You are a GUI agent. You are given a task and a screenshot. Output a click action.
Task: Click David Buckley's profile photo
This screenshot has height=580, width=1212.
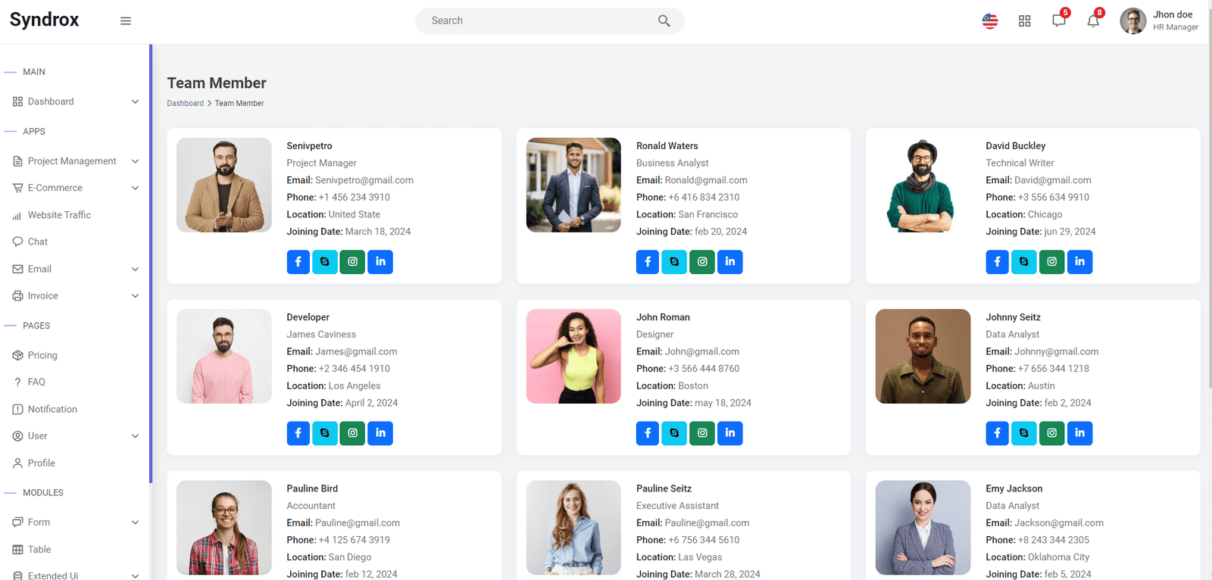pos(923,185)
